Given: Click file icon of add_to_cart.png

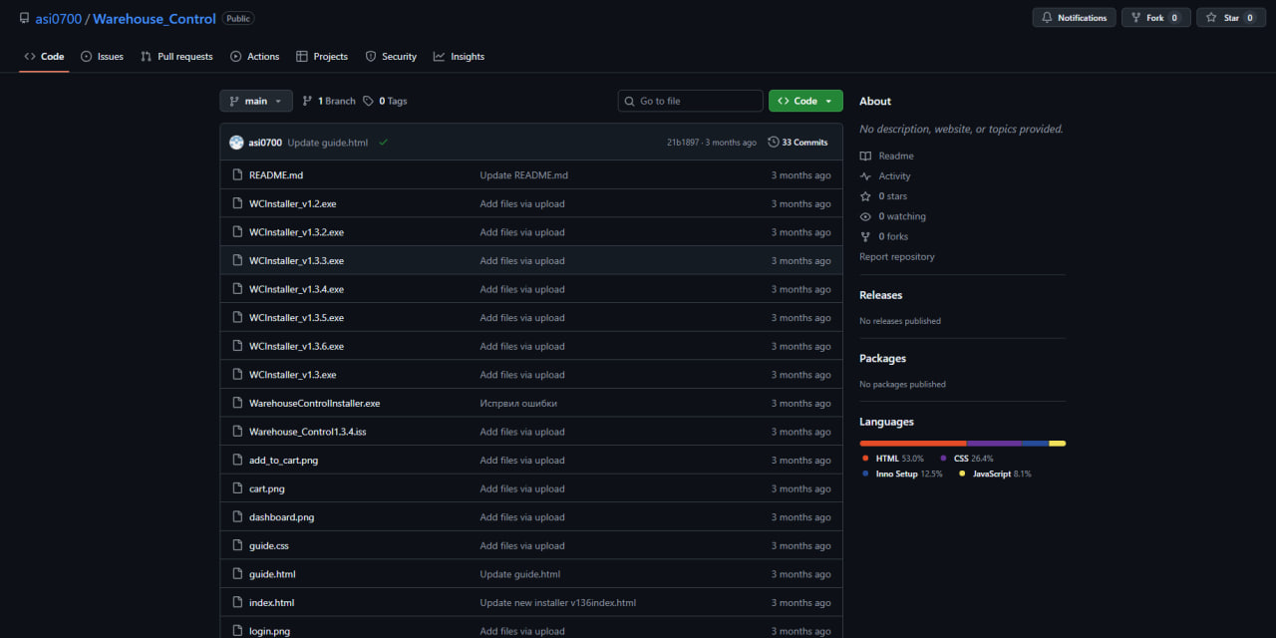Looking at the screenshot, I should coord(237,461).
